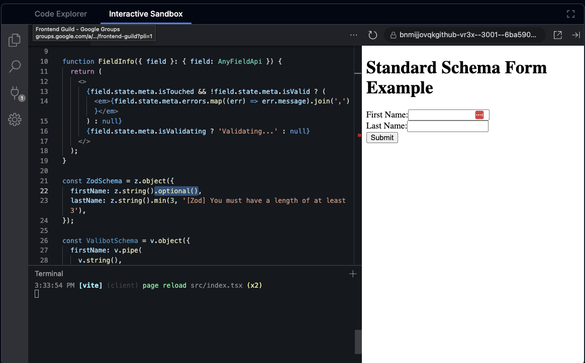The width and height of the screenshot is (585, 363).
Task: Click the preview URL address bar
Action: pos(464,35)
